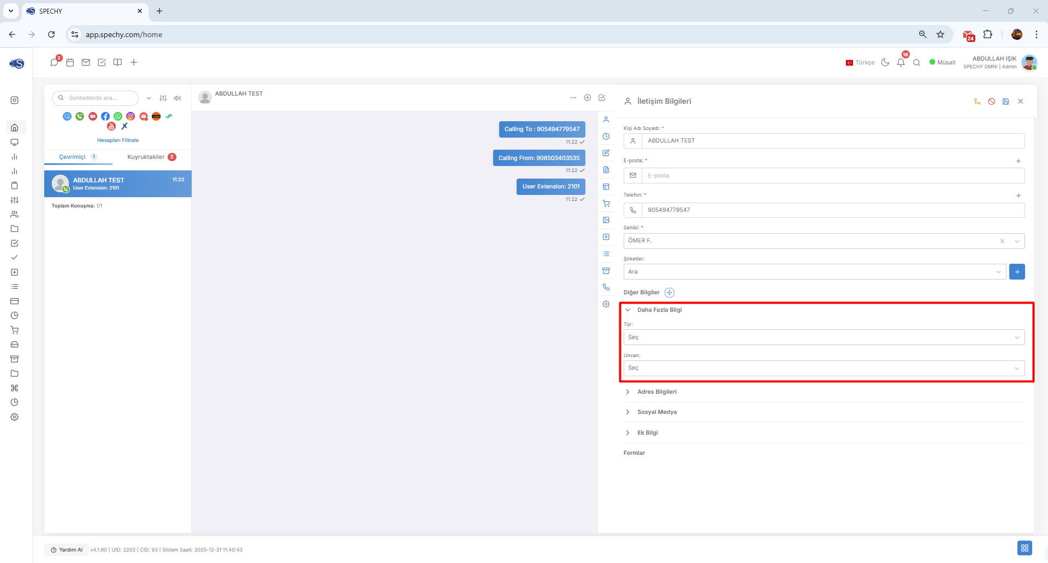Close the İletişim Bilgileri panel
This screenshot has width=1048, height=563.
[x=1021, y=102]
